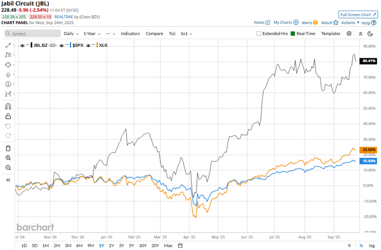Image resolution: width=381 pixels, height=250 pixels.
Task: Click the Watch star icon
Action: pos(336,23)
